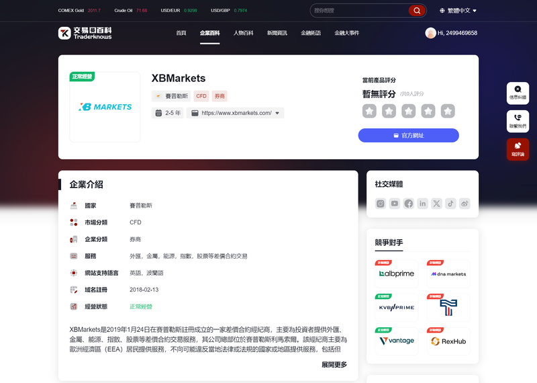Click the user avatar picture
Viewport: 537px width, 383px height.
(430, 33)
